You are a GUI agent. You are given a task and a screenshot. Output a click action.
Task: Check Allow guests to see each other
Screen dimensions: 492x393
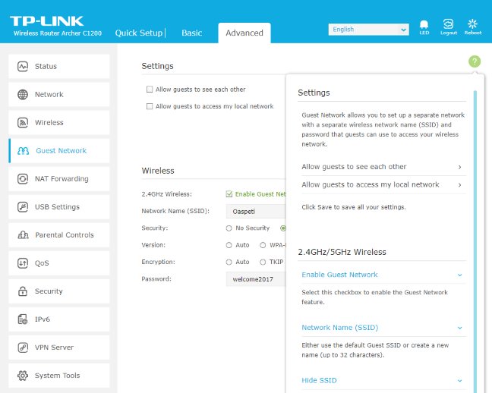coord(150,90)
